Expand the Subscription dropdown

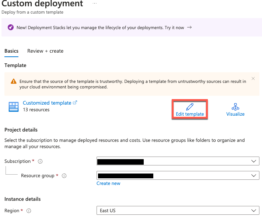pyautogui.click(x=178, y=161)
